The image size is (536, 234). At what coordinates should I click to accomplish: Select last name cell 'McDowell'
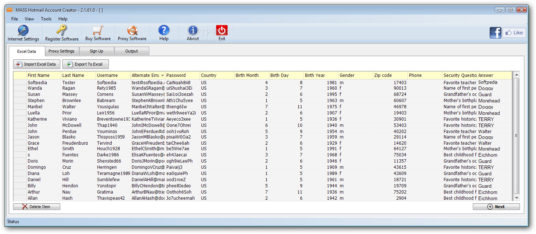(x=78, y=125)
